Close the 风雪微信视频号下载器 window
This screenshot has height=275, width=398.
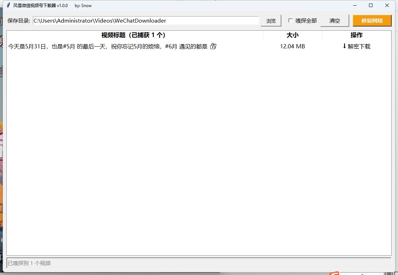387,5
